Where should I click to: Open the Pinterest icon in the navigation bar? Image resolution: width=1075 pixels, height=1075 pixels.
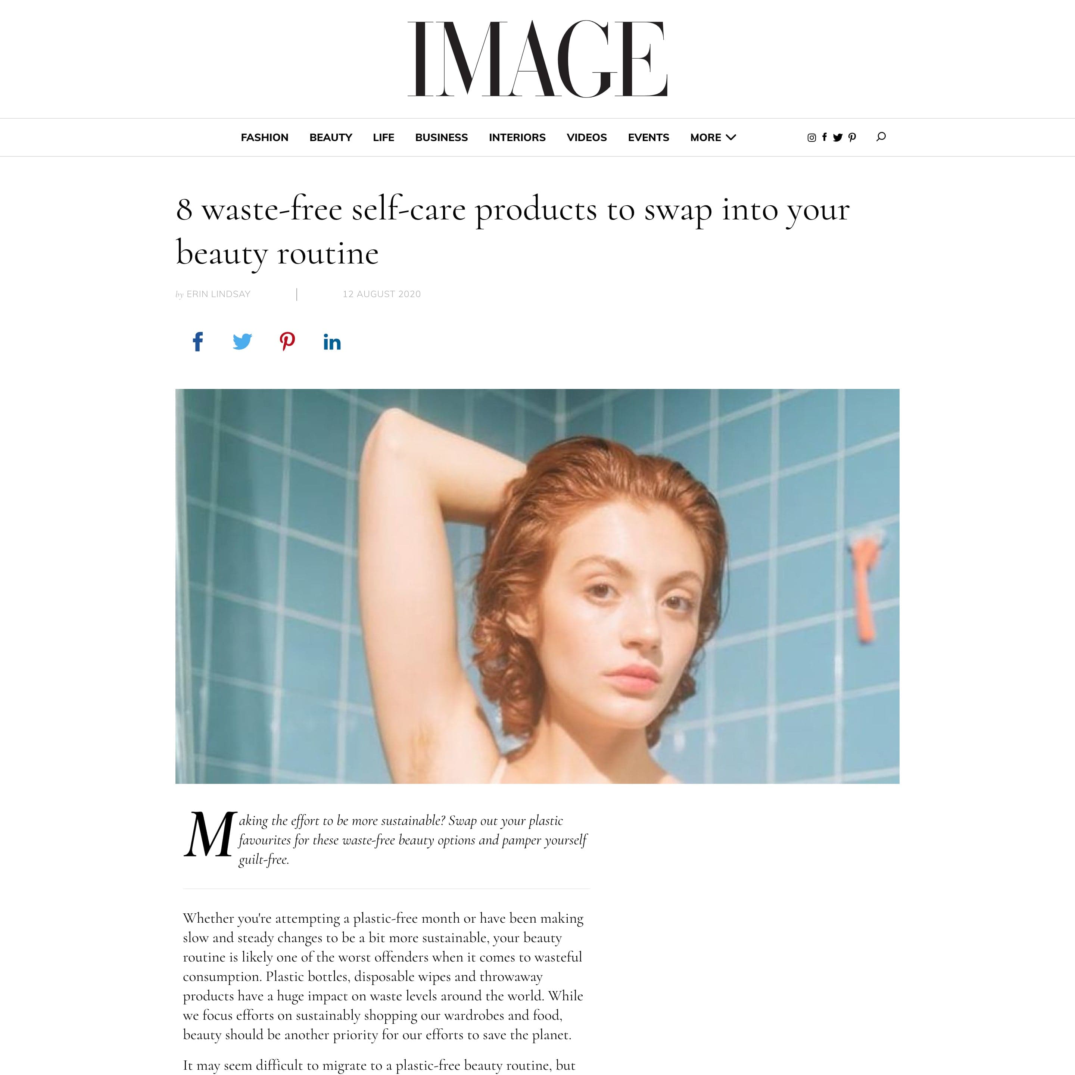point(852,137)
